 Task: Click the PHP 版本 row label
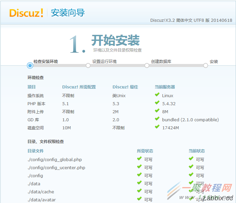tap(36, 104)
